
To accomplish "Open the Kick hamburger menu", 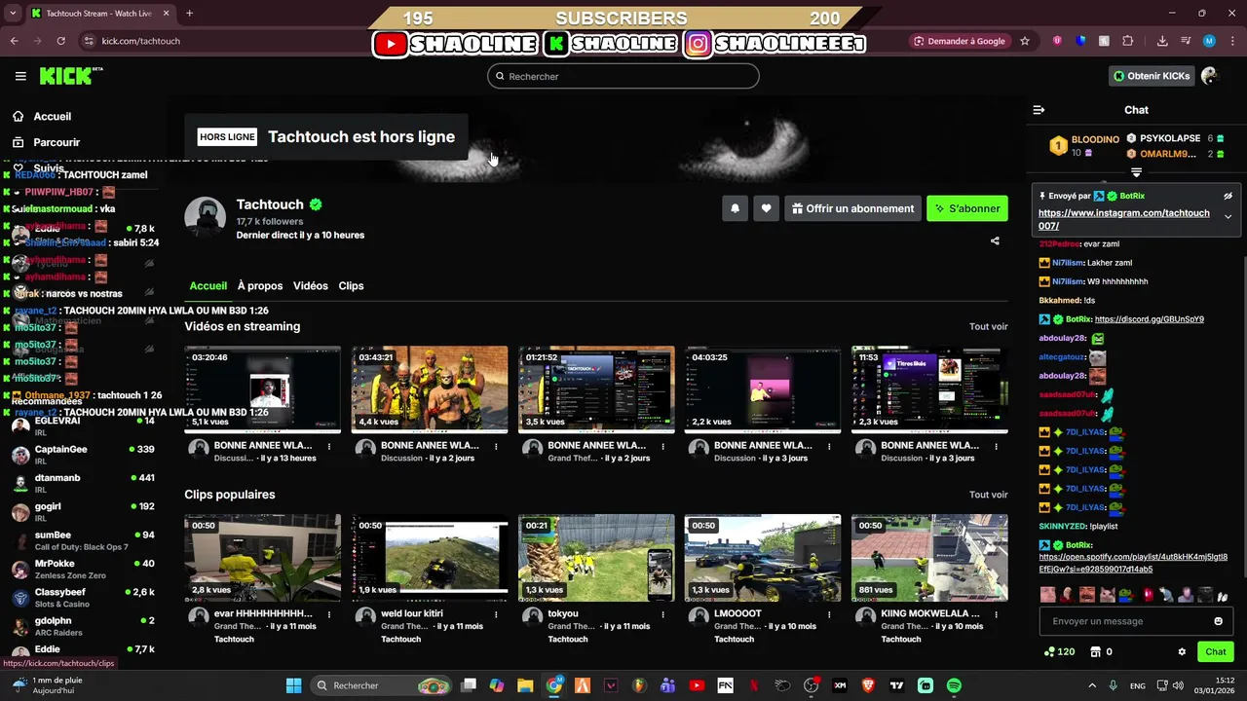I will point(20,76).
